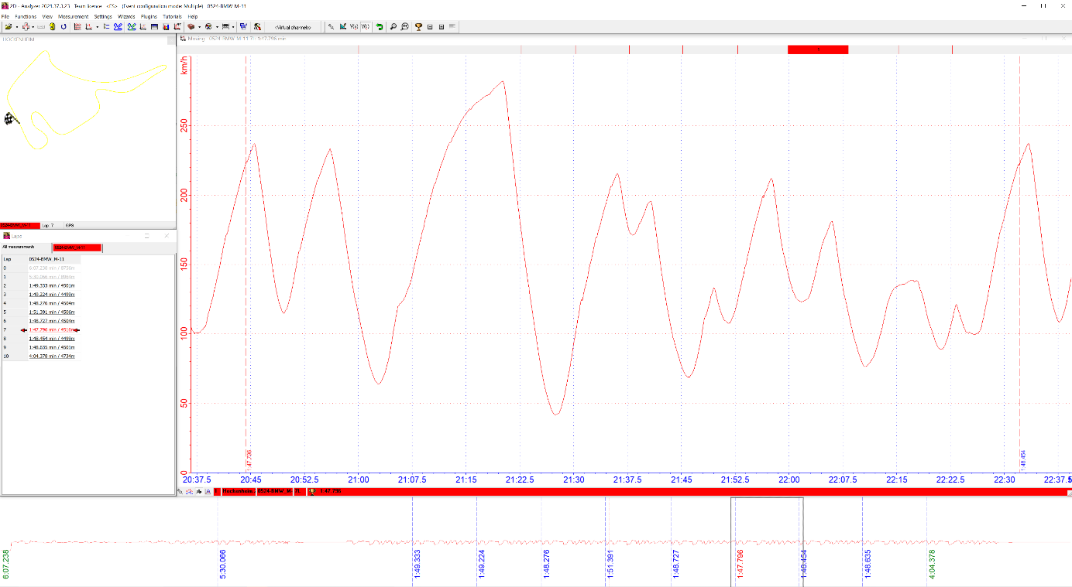
Task: Click the red lap segment in top overview bar
Action: click(x=817, y=49)
